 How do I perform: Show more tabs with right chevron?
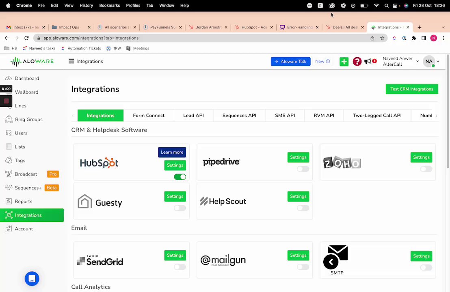click(x=436, y=116)
